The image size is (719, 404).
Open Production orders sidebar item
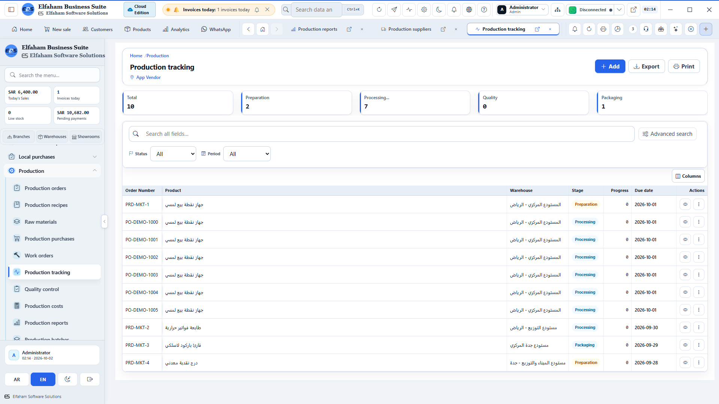click(54, 188)
